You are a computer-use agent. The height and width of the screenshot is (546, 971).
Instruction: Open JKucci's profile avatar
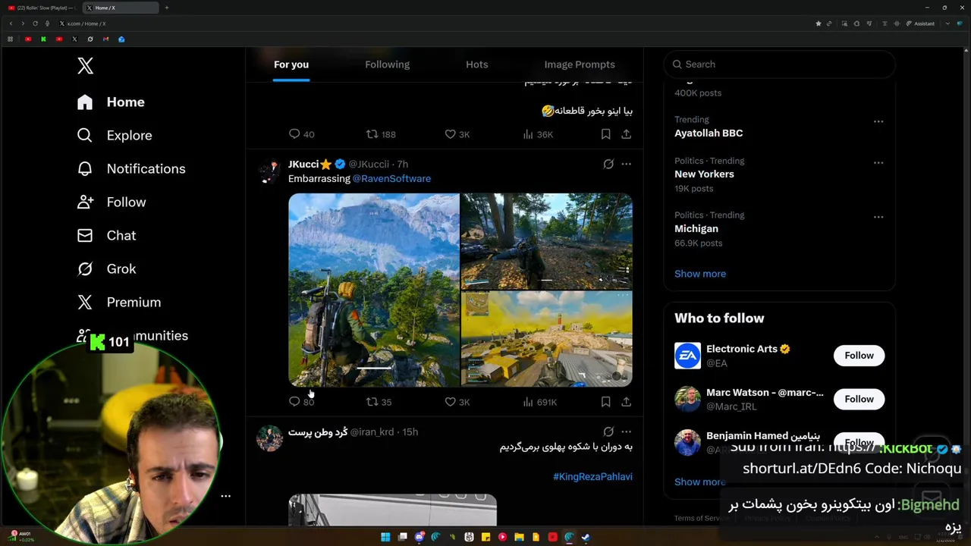pyautogui.click(x=269, y=171)
